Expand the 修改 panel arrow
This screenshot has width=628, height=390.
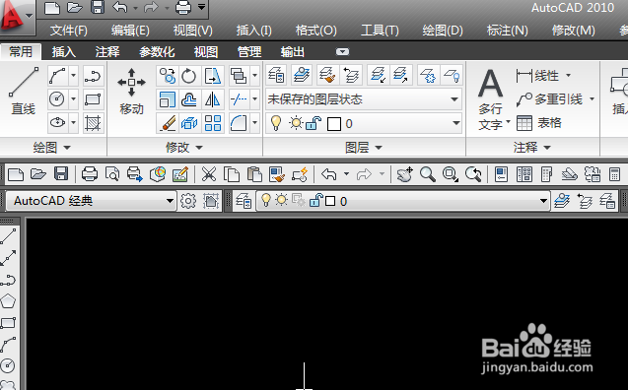[199, 148]
